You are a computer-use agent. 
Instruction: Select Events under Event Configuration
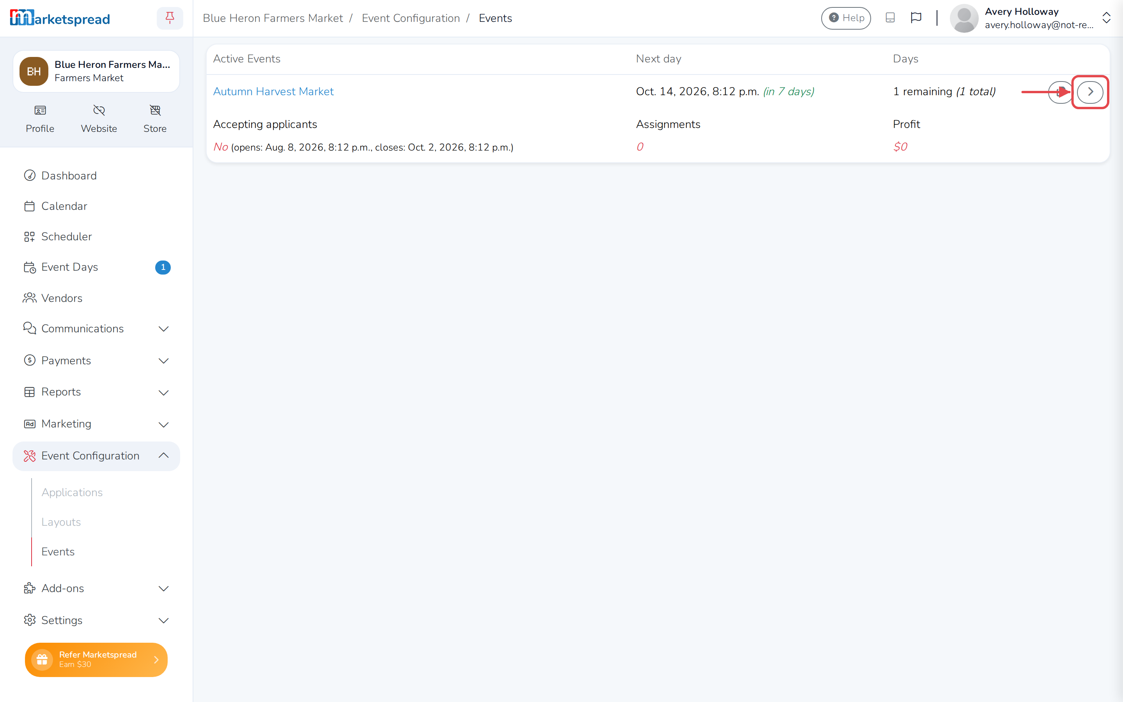pyautogui.click(x=58, y=551)
